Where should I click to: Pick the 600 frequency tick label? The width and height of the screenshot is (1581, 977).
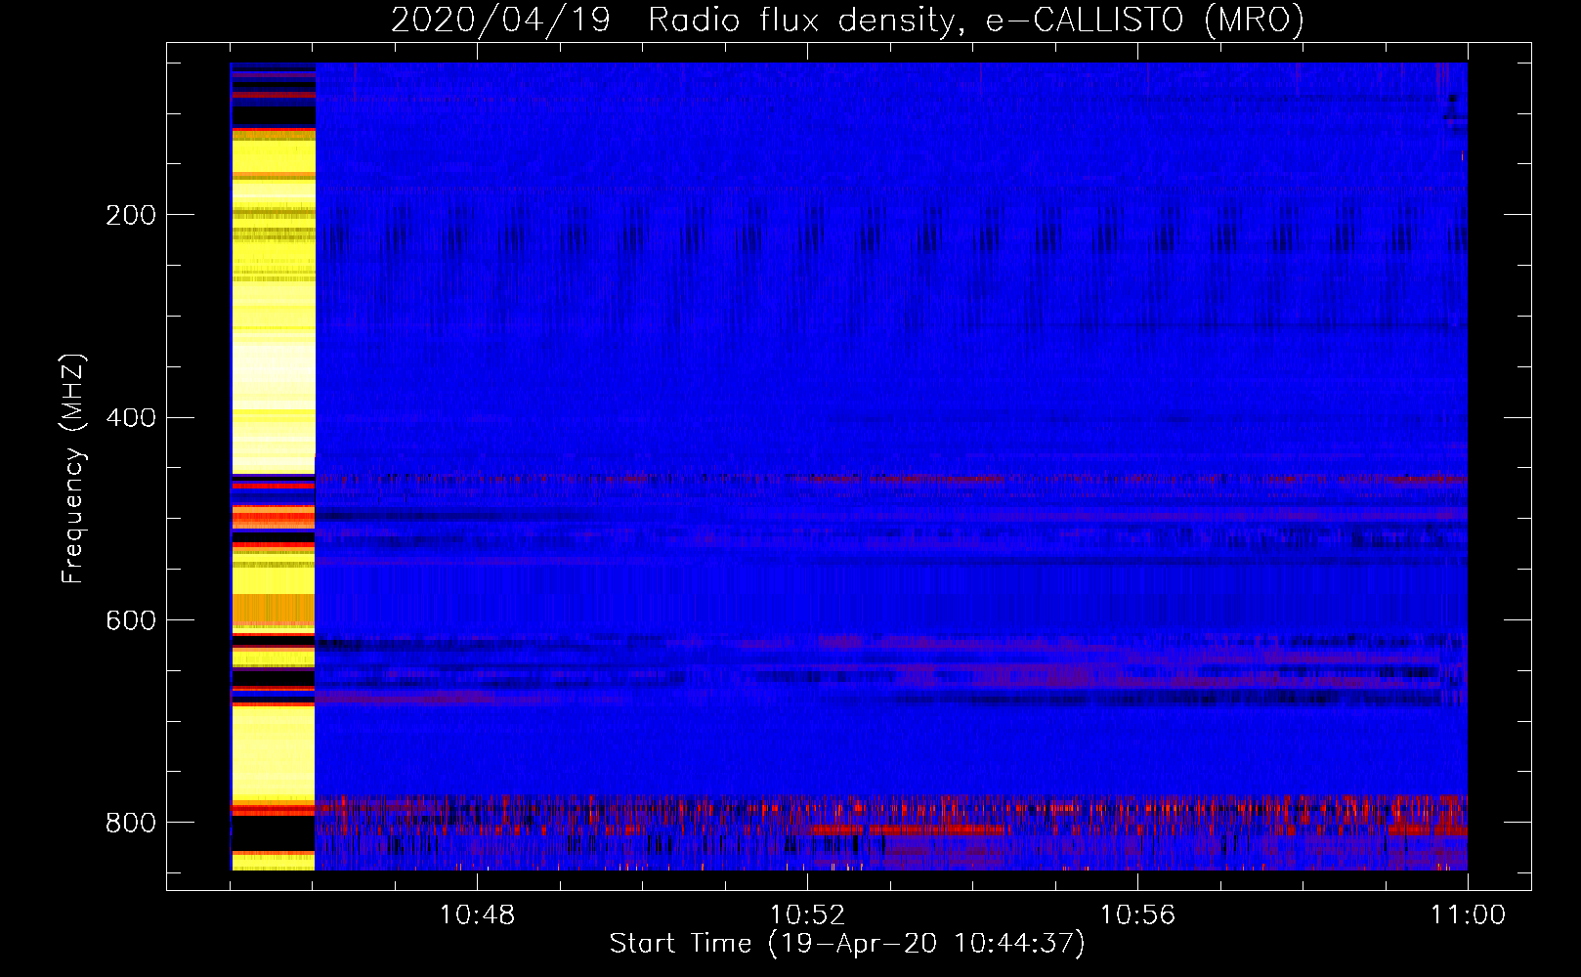tap(131, 621)
